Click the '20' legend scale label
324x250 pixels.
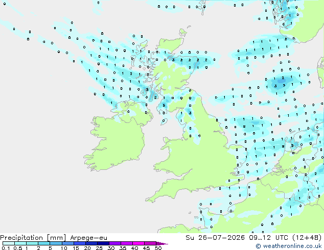pos(87,248)
